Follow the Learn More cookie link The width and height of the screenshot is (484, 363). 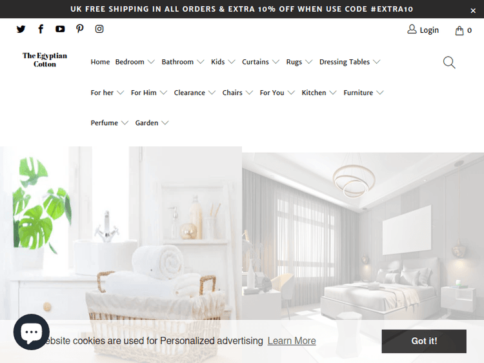point(292,341)
